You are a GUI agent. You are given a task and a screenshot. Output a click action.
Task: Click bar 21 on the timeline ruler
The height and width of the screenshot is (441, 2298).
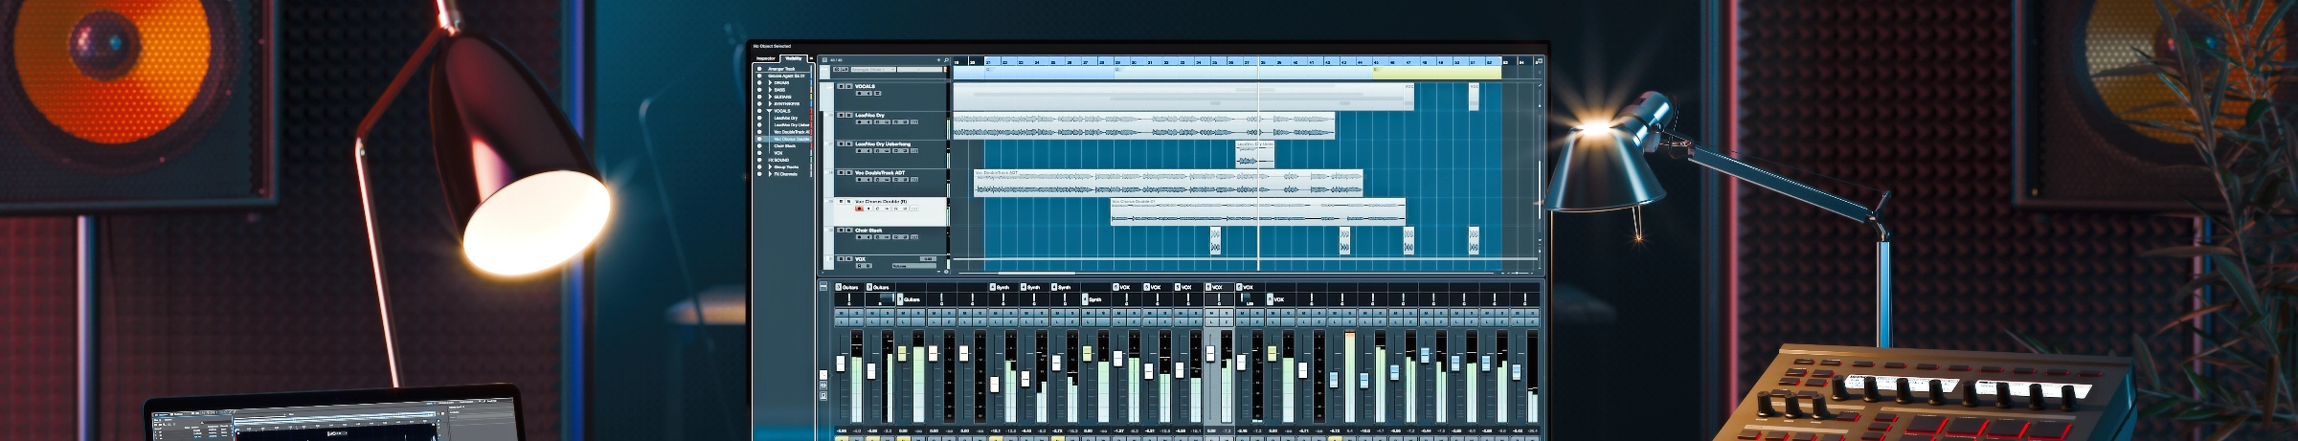(989, 61)
